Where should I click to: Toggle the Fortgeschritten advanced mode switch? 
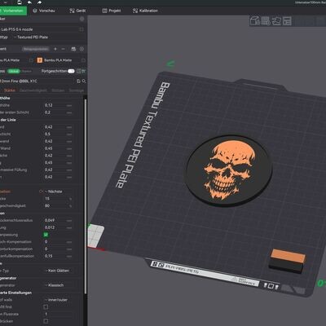pos(71,71)
